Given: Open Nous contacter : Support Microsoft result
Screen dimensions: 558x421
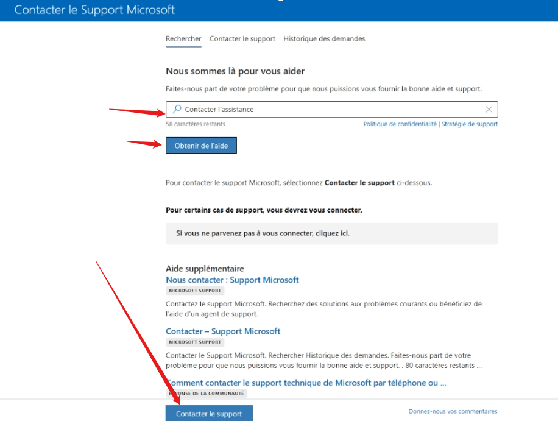Looking at the screenshot, I should (x=232, y=280).
